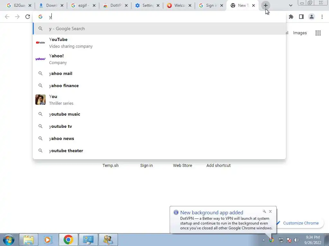Viewport: 329px width, 246px height.
Task: Go forward using the forward arrow
Action: pos(17,17)
